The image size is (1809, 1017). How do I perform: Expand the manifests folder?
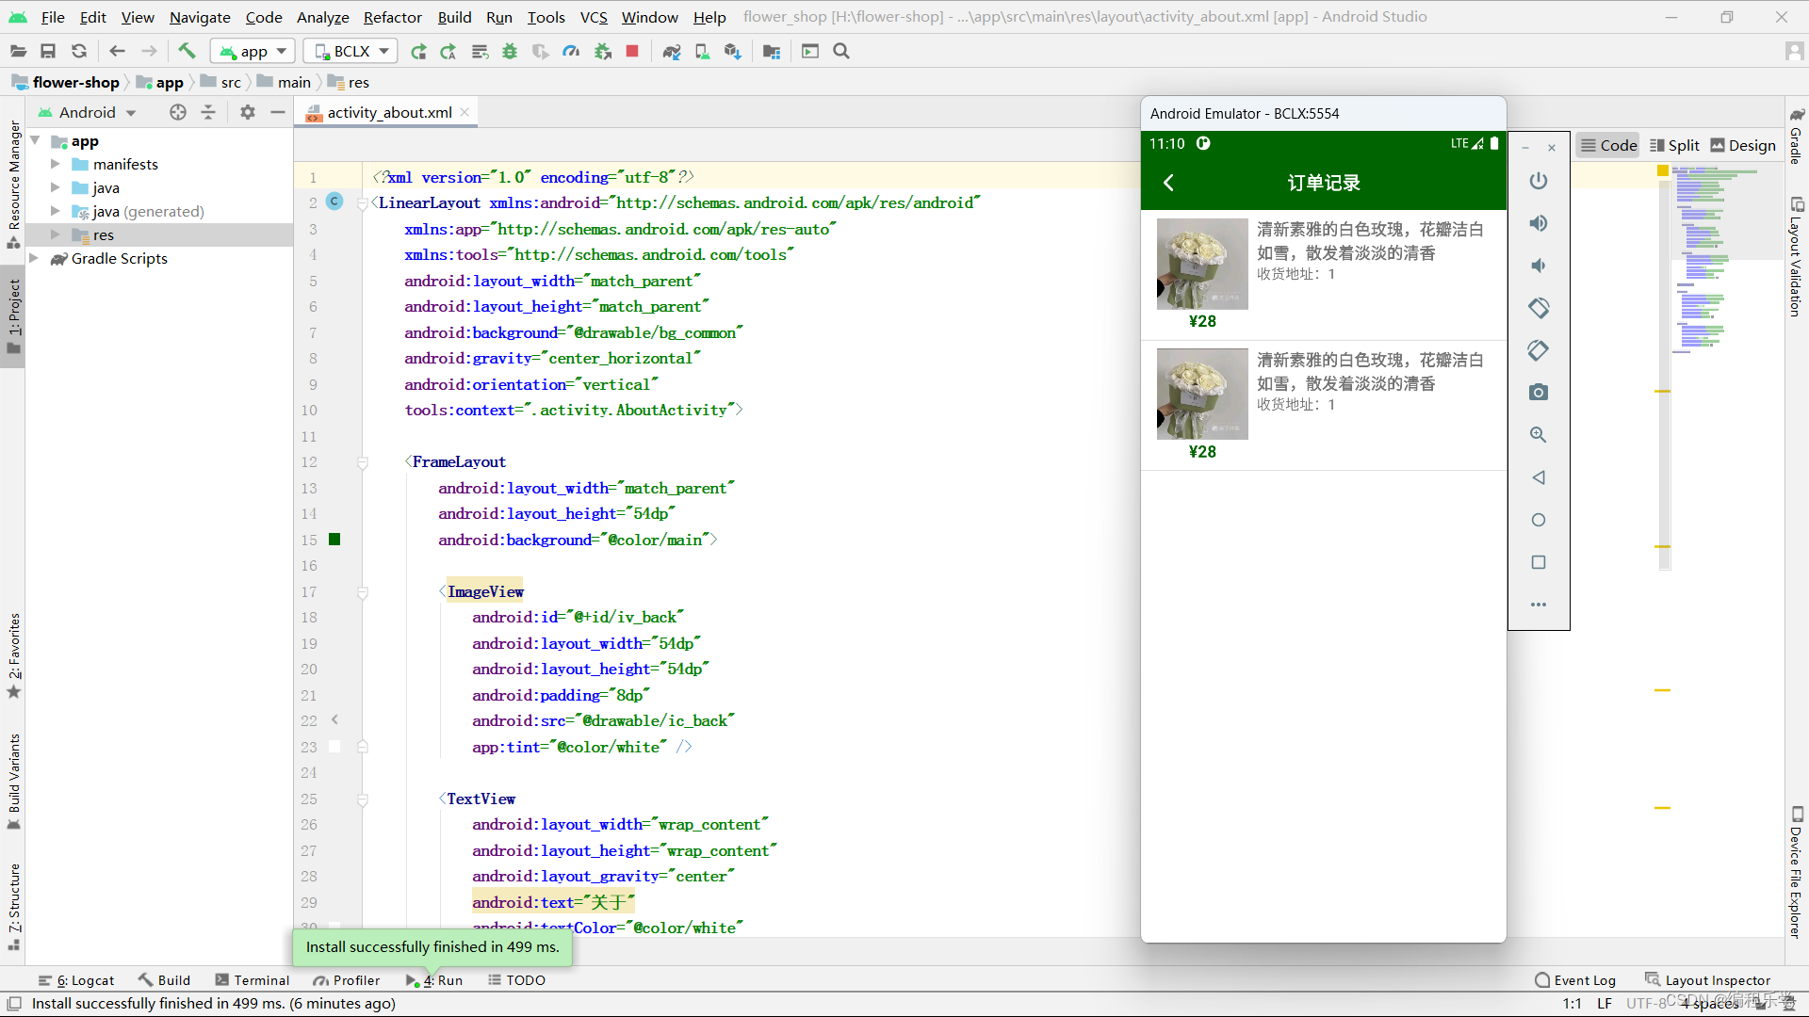(x=55, y=164)
